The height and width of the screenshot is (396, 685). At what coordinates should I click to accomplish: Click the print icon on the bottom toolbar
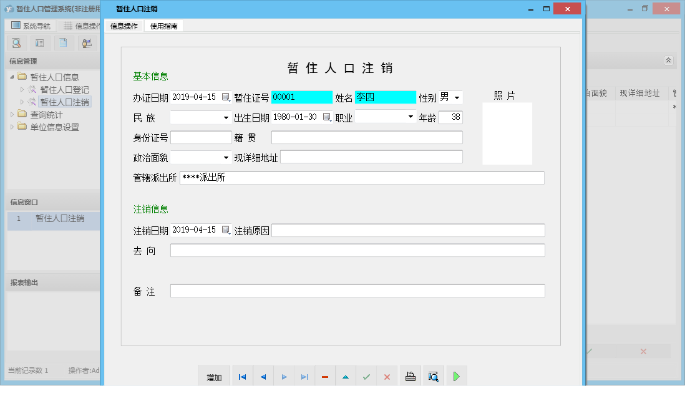pos(410,376)
